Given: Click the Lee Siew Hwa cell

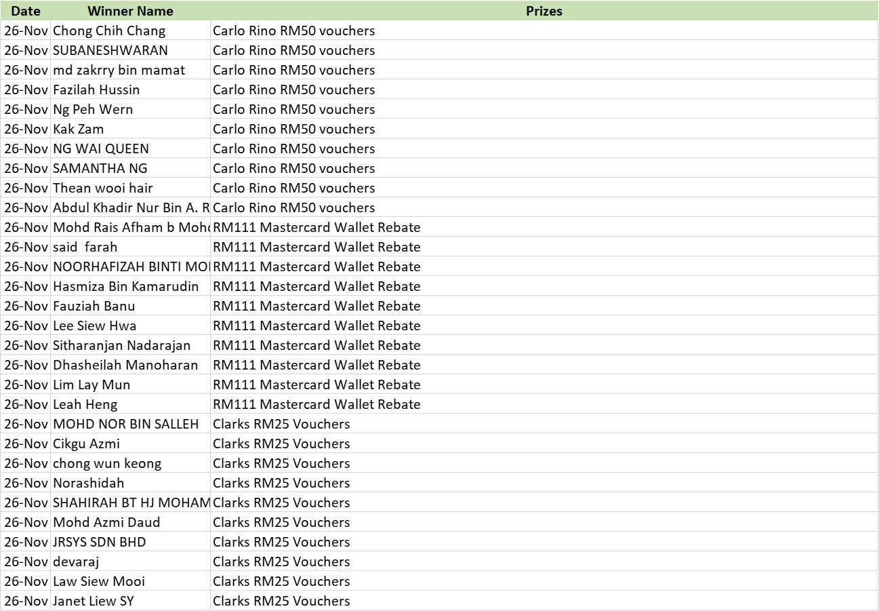Looking at the screenshot, I should [95, 326].
